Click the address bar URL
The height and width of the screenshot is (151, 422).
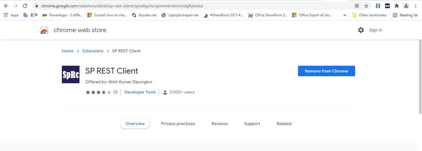click(x=122, y=6)
